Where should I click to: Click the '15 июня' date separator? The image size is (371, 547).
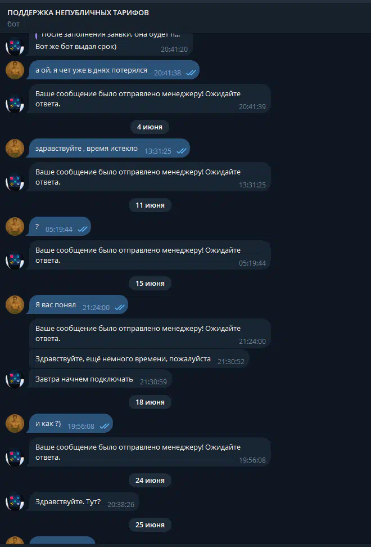[150, 283]
